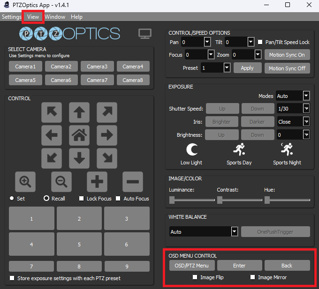
Task: Click the home position icon
Action: 79,136
